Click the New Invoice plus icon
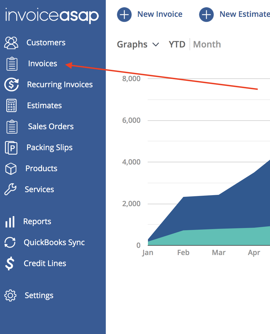 pyautogui.click(x=124, y=14)
